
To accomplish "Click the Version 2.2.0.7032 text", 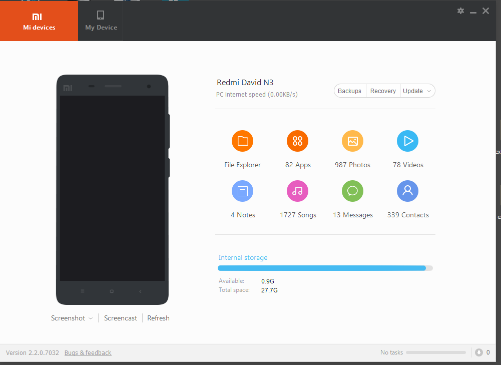I will tap(32, 352).
